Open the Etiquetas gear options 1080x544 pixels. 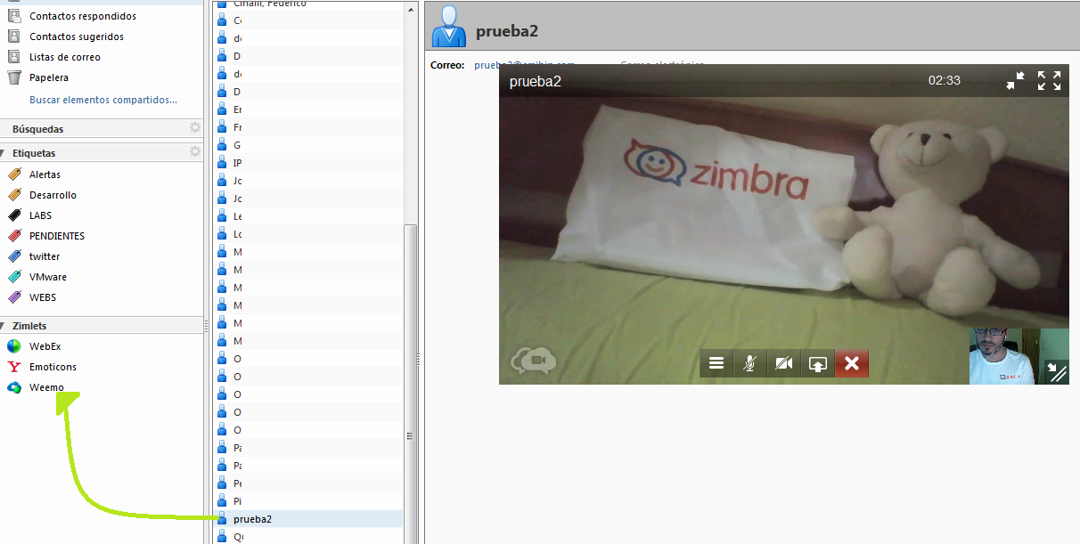click(x=195, y=152)
